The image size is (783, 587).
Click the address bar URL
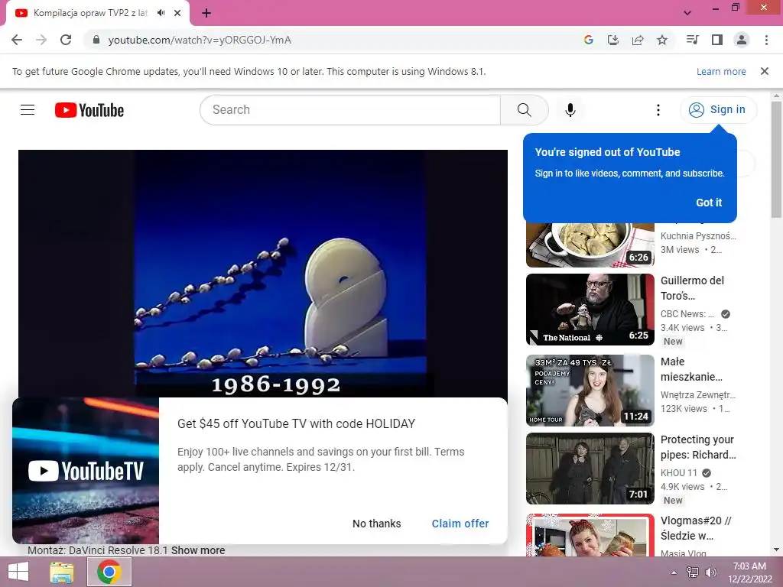click(x=200, y=40)
